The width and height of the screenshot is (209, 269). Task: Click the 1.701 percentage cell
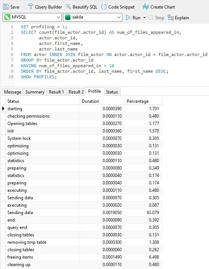click(143, 109)
